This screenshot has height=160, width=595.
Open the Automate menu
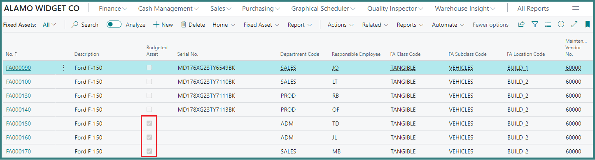(448, 25)
